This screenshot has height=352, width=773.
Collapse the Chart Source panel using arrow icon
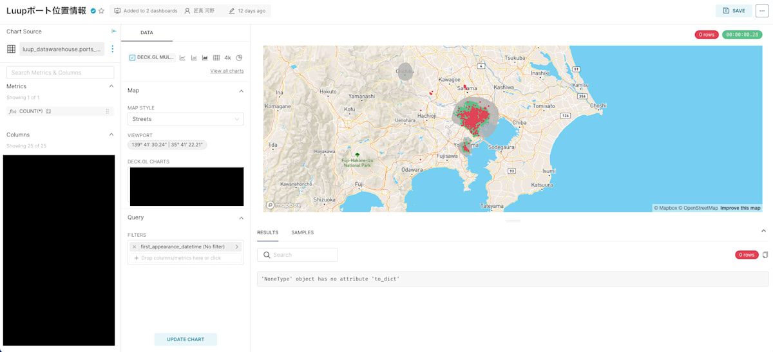[x=114, y=32]
